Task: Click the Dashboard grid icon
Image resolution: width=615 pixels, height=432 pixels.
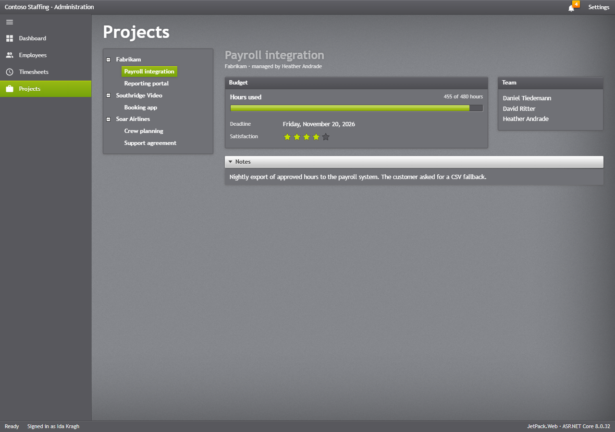Action: (x=10, y=38)
